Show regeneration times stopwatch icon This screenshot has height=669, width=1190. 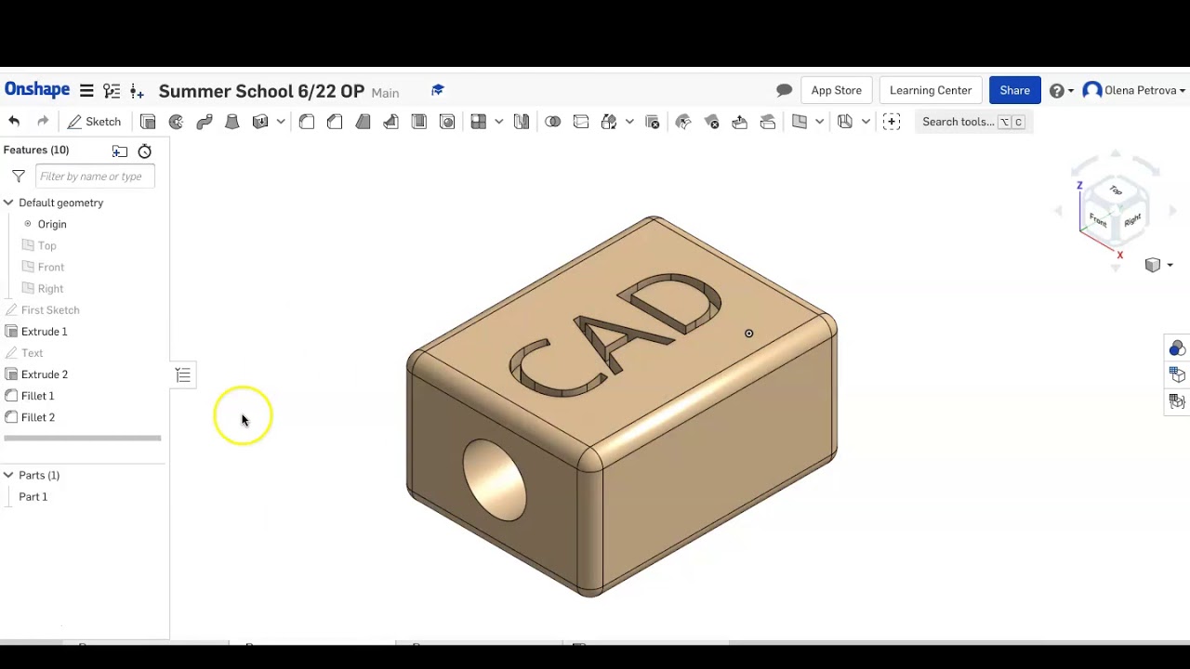(x=145, y=151)
